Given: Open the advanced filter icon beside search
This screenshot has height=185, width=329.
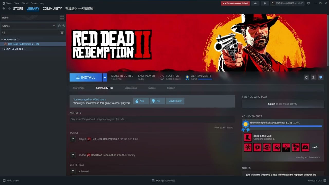Looking at the screenshot, I should 62,33.
